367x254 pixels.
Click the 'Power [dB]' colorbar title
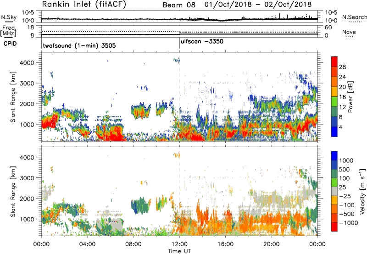pyautogui.click(x=350, y=97)
